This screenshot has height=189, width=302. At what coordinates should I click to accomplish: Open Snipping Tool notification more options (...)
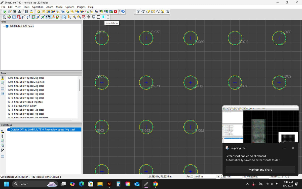[285, 148]
